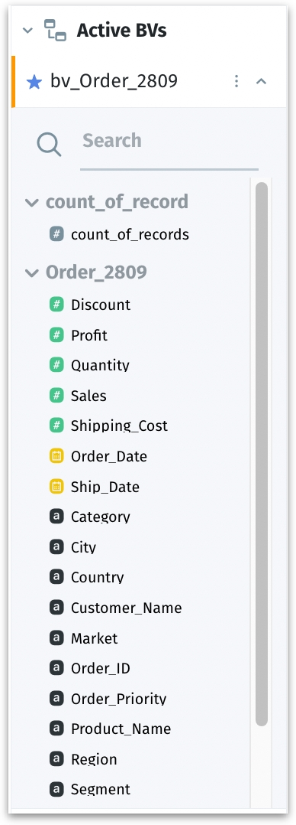296x825 pixels.
Task: Click the star icon beside bv_Order_2809
Action: coord(34,82)
